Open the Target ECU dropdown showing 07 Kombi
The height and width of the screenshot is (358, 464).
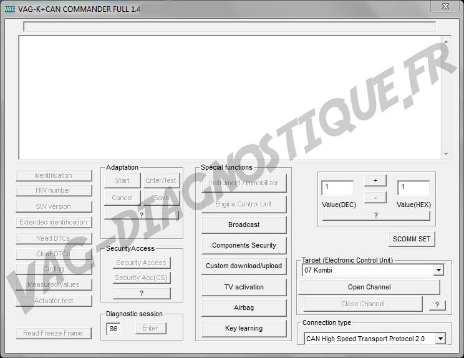point(438,270)
